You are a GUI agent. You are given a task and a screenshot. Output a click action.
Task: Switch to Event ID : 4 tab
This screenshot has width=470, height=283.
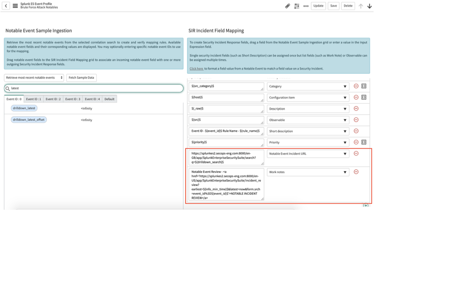[92, 99]
